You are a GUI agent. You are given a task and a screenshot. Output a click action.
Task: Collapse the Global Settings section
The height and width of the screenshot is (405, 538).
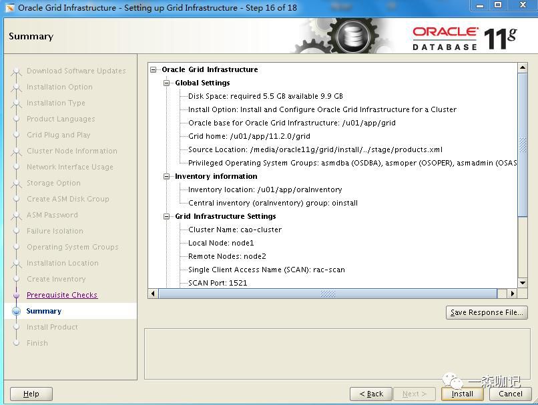click(x=166, y=83)
